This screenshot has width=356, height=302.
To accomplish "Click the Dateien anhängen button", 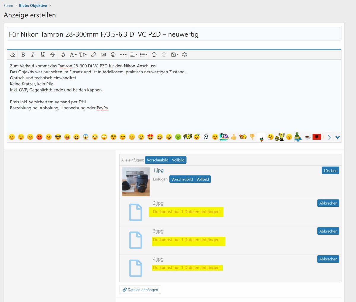I will [x=140, y=290].
